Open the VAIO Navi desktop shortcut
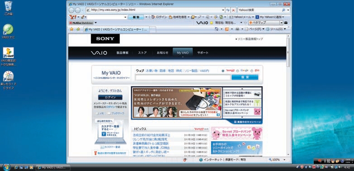 pos(8,31)
